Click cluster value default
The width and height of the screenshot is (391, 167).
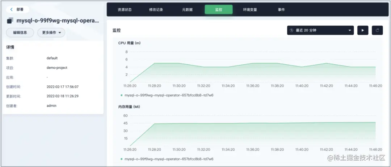click(52, 58)
